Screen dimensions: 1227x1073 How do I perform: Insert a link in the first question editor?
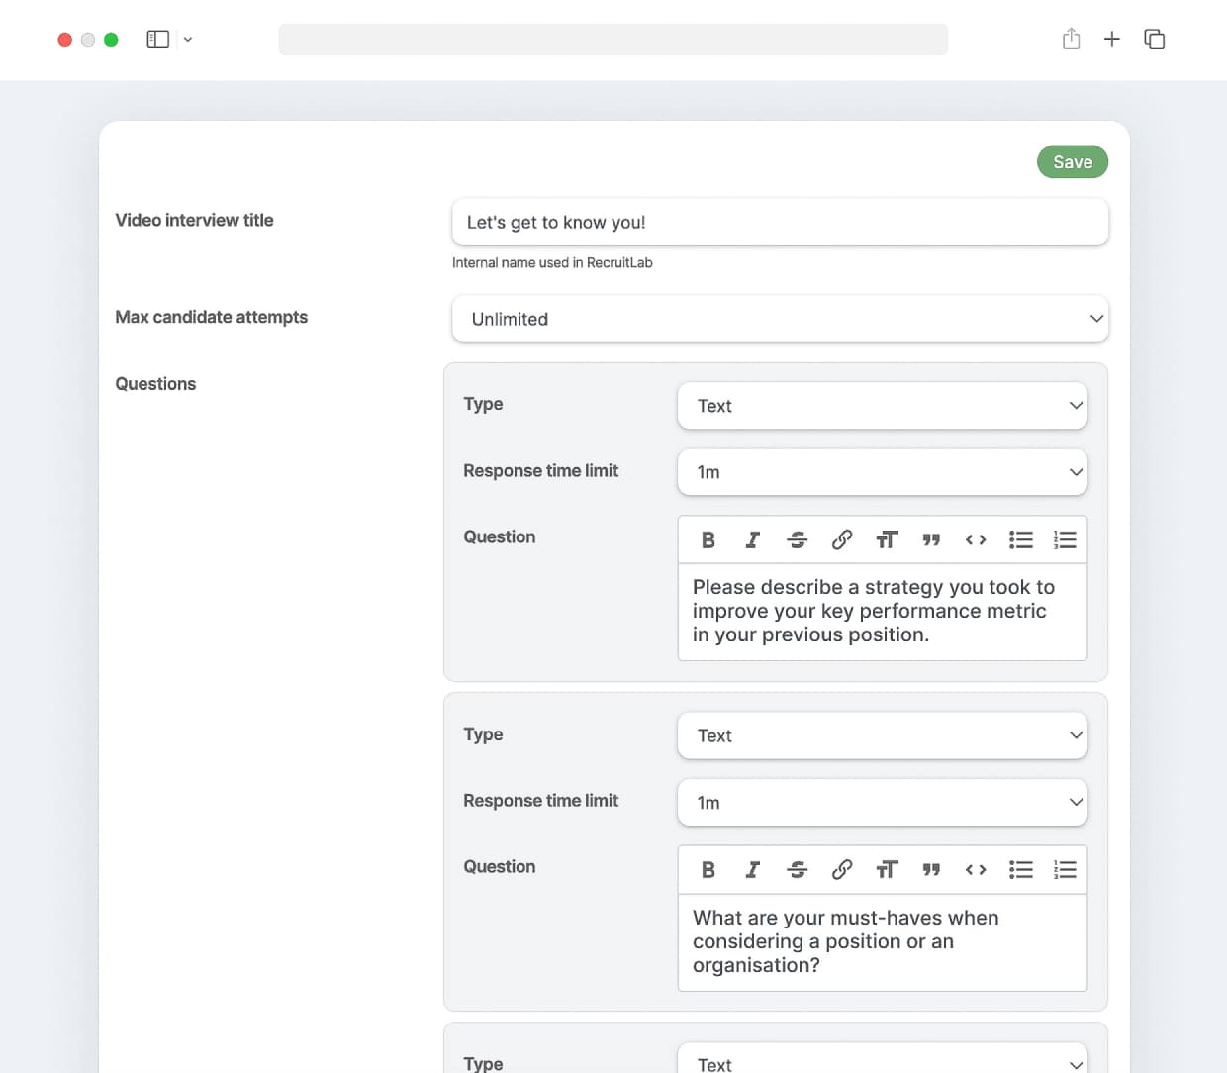[x=842, y=539]
